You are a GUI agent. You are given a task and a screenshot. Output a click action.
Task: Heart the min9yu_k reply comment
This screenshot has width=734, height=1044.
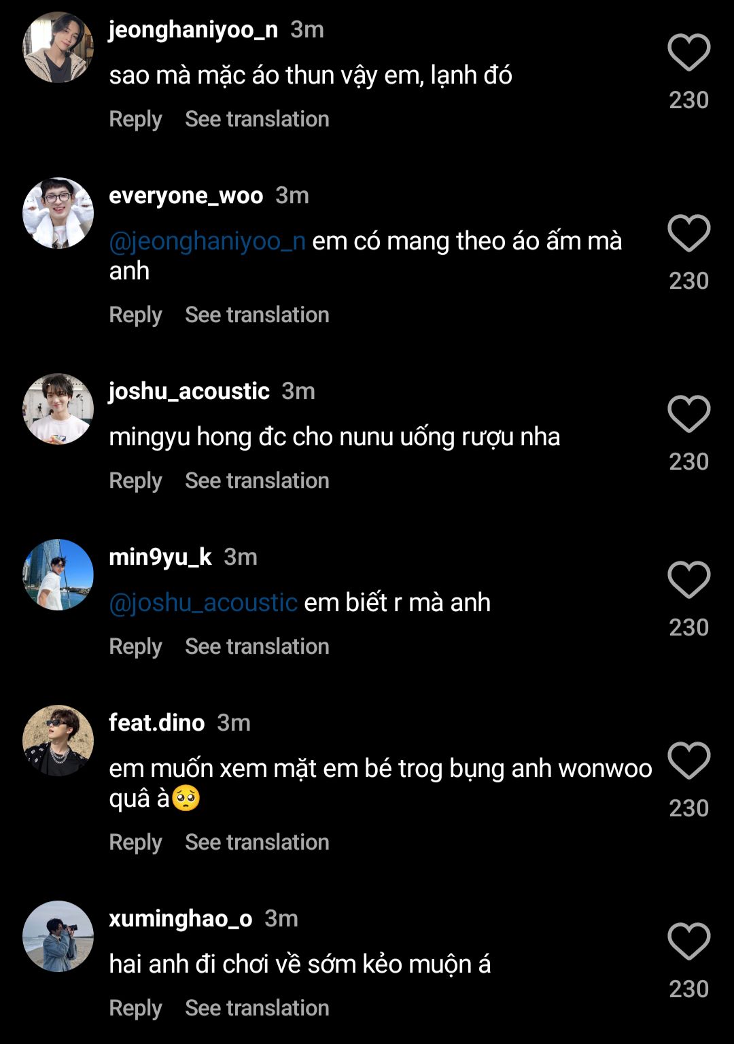(x=688, y=580)
